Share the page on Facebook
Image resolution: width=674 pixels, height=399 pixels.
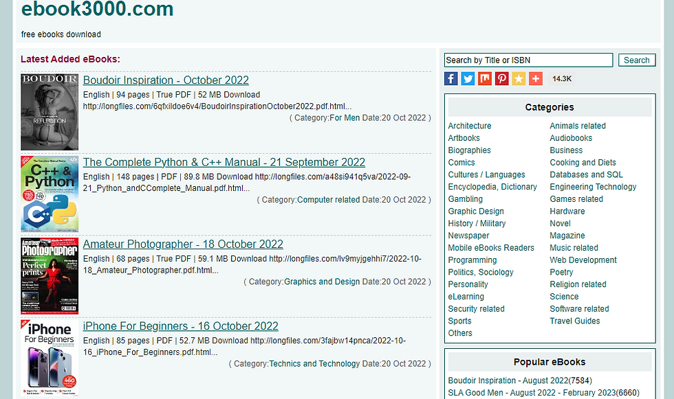coord(451,78)
